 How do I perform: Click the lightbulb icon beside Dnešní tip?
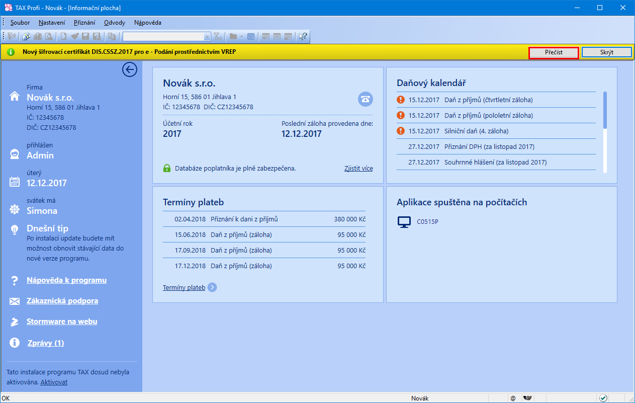click(x=15, y=229)
